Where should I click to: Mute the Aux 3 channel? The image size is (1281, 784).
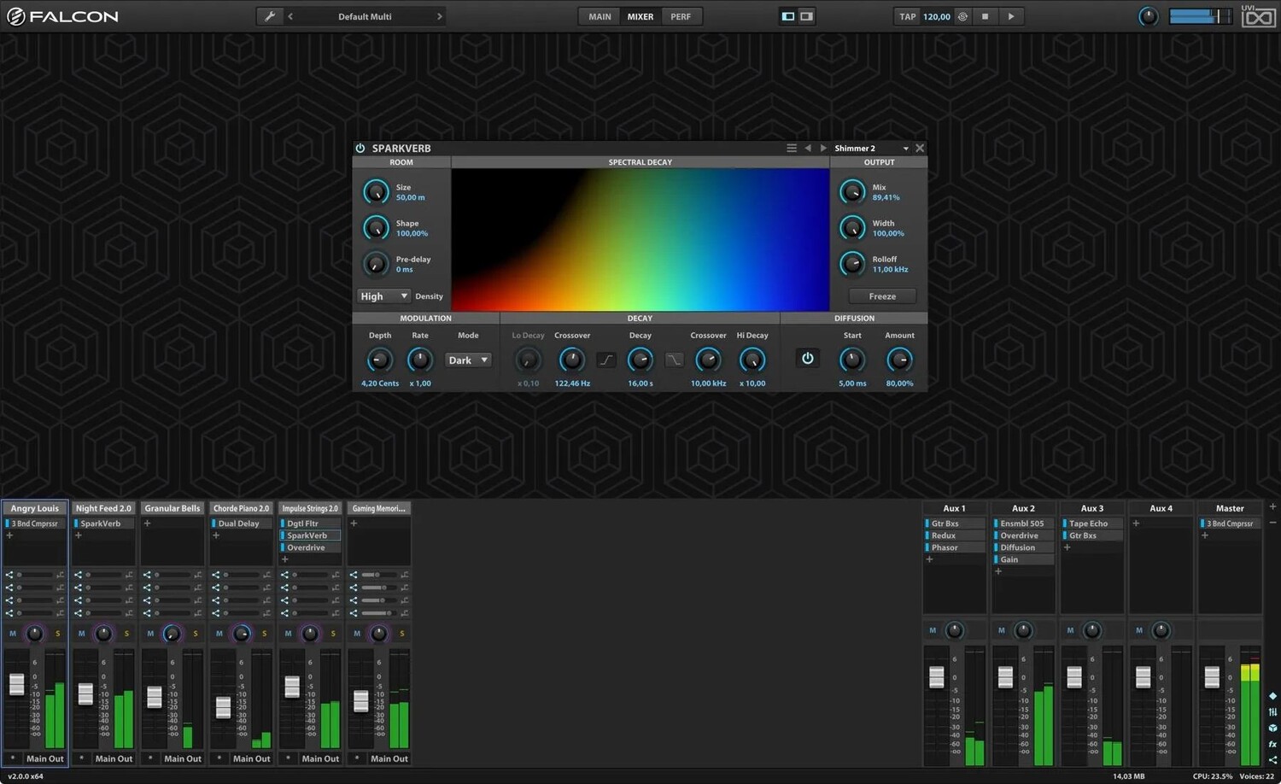coord(1070,630)
